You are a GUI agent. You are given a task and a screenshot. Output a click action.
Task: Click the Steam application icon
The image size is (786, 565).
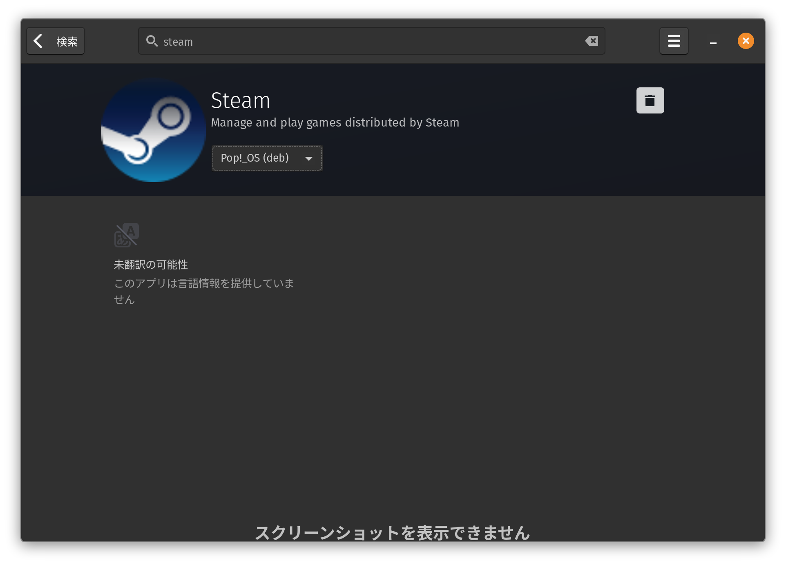[153, 130]
